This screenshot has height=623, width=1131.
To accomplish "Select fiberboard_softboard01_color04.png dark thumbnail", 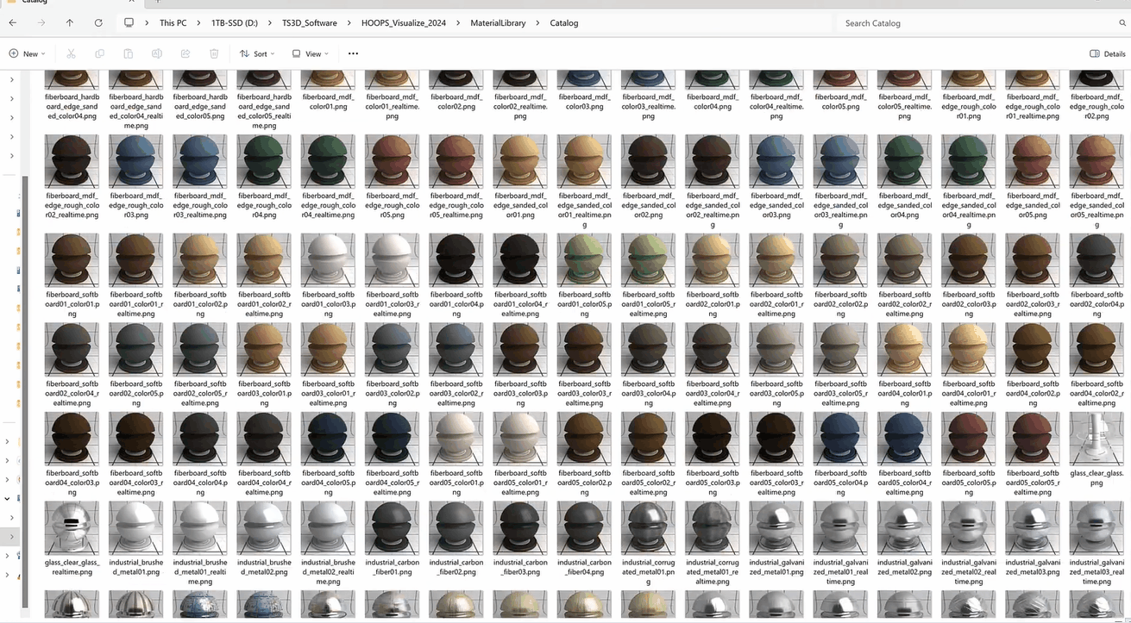I will pos(456,260).
